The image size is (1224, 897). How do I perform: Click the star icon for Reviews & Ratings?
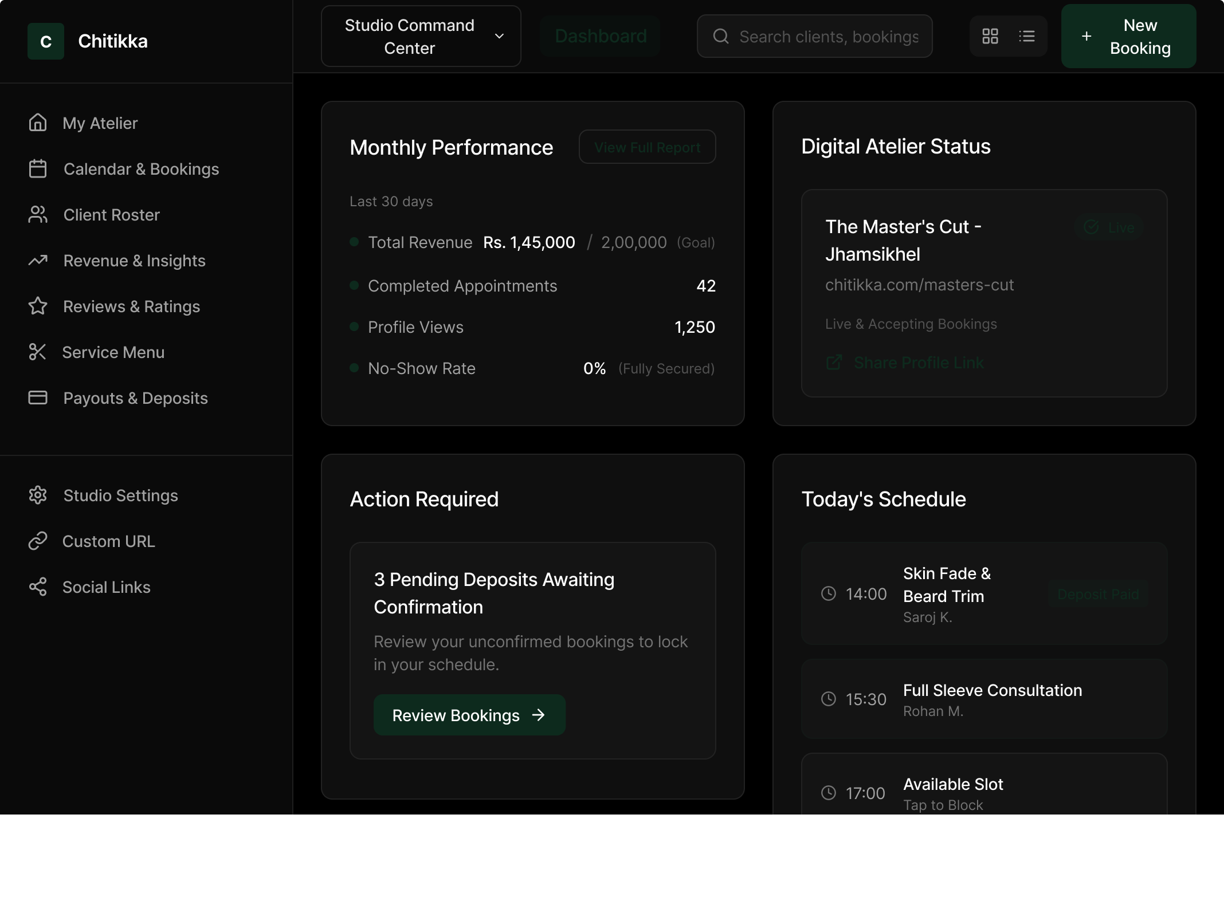(38, 306)
